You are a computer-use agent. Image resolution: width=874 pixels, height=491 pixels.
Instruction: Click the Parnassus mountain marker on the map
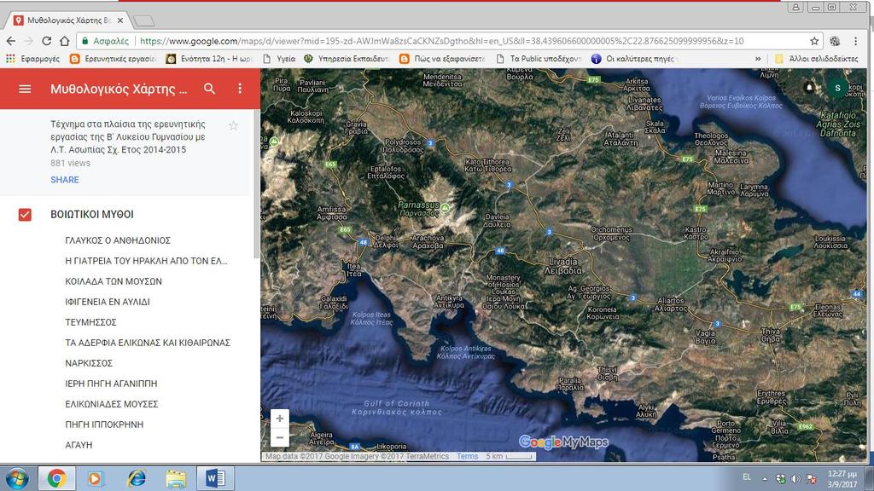pyautogui.click(x=446, y=208)
